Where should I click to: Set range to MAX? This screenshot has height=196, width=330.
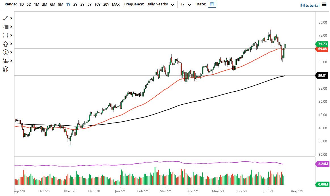point(116,4)
